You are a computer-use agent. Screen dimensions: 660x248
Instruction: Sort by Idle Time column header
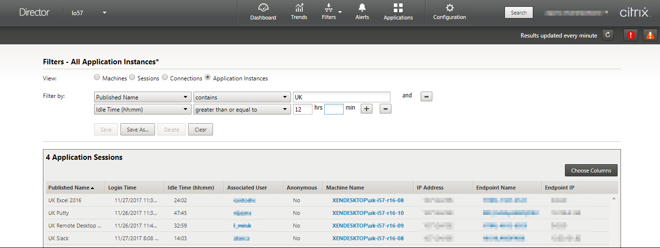tap(191, 188)
